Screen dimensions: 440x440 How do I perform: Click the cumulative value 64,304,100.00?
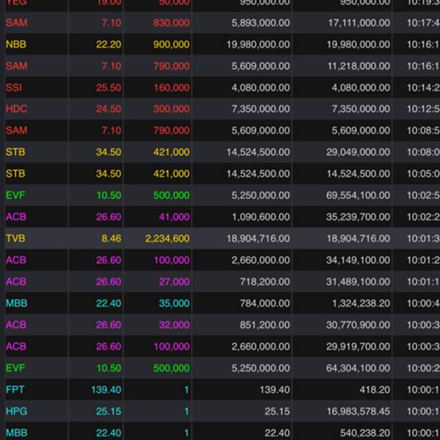click(358, 368)
